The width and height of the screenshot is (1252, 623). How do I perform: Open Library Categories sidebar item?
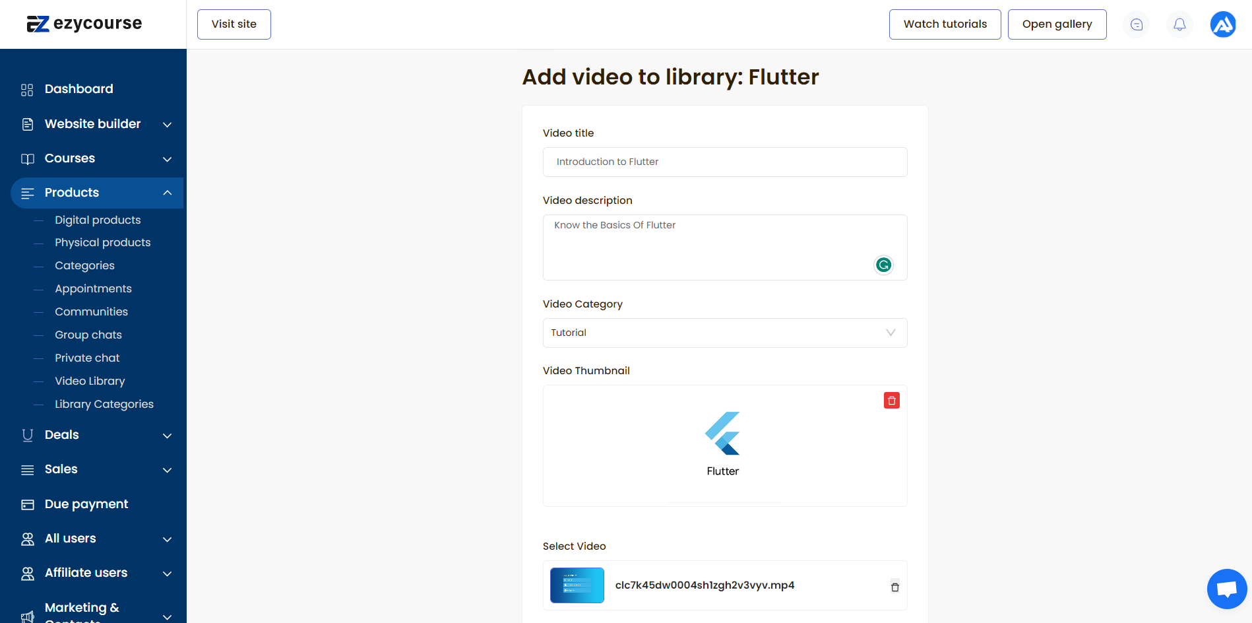coord(104,404)
